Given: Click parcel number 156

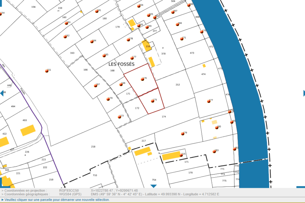Looking at the screenshot, I should coord(34,7).
